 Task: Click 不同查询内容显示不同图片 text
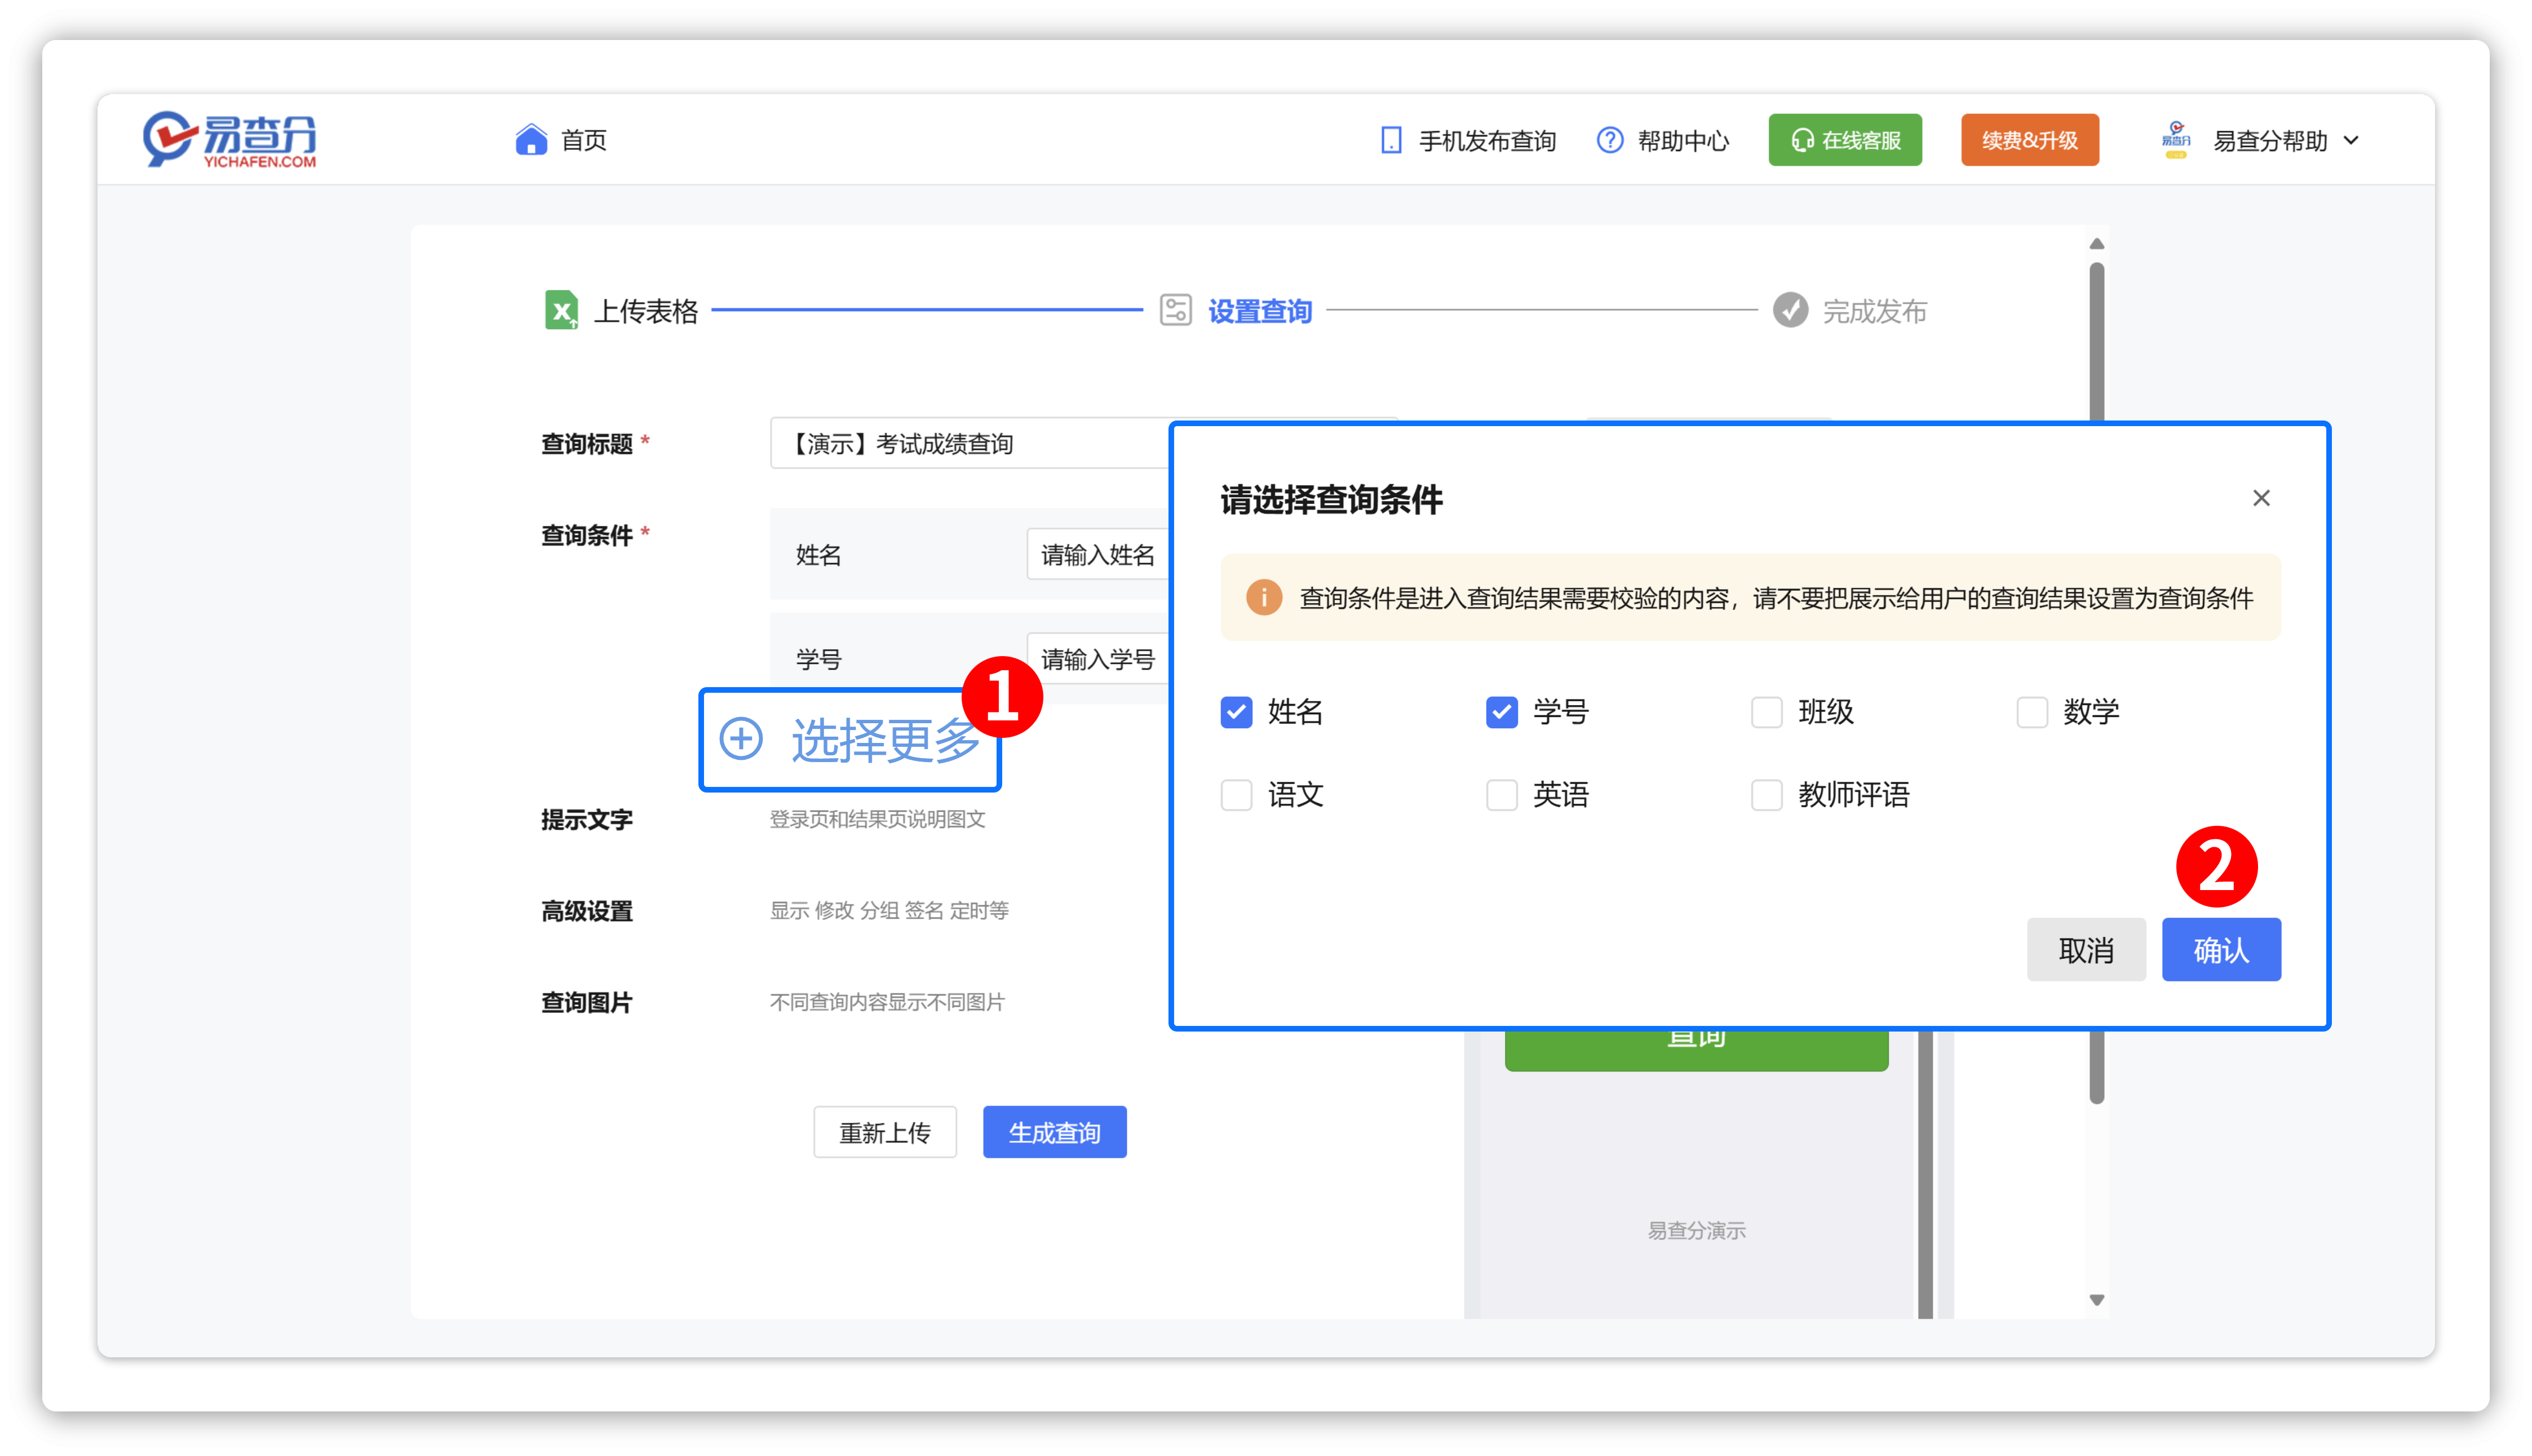tap(886, 1002)
